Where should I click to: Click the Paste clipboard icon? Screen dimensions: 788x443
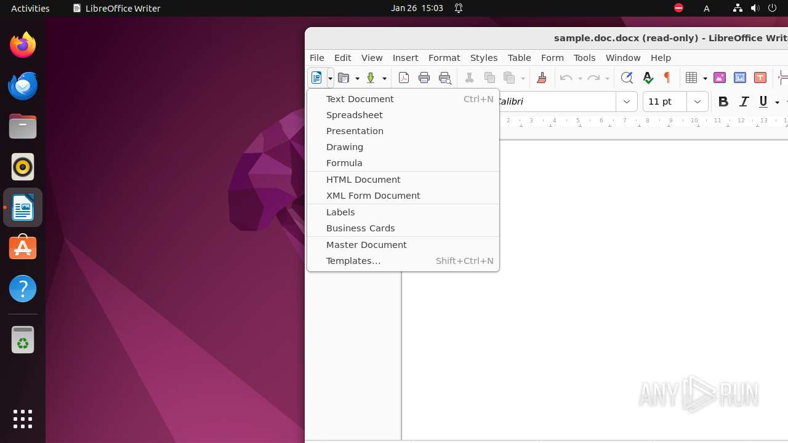(x=509, y=78)
